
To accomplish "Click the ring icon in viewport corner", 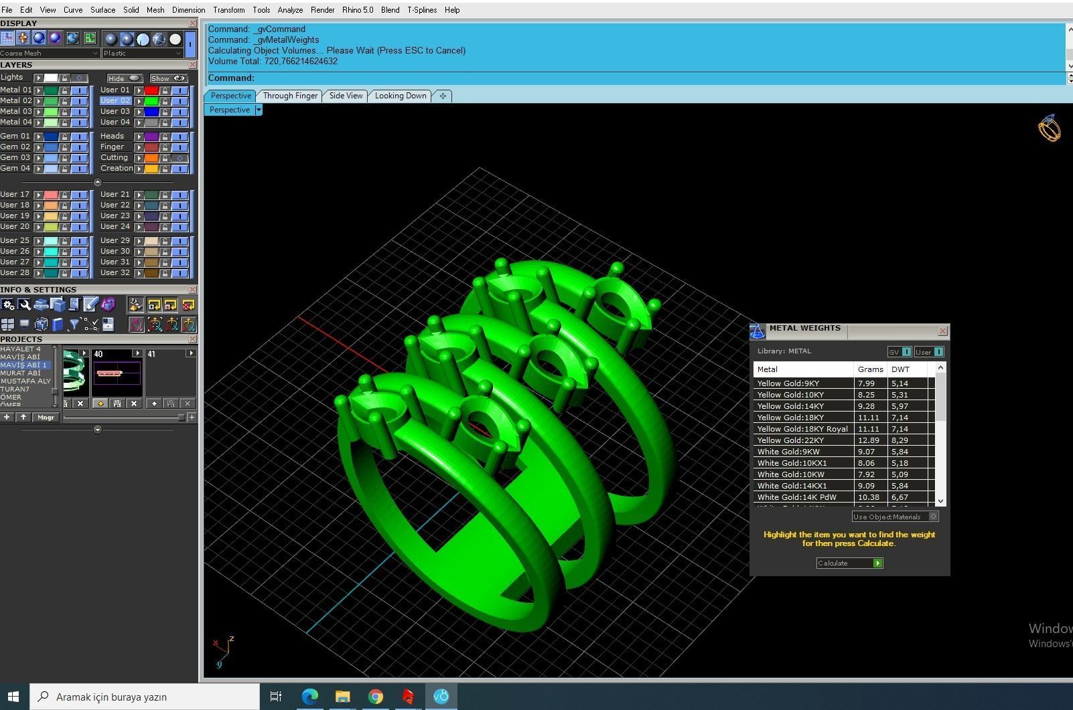I will click(1050, 128).
